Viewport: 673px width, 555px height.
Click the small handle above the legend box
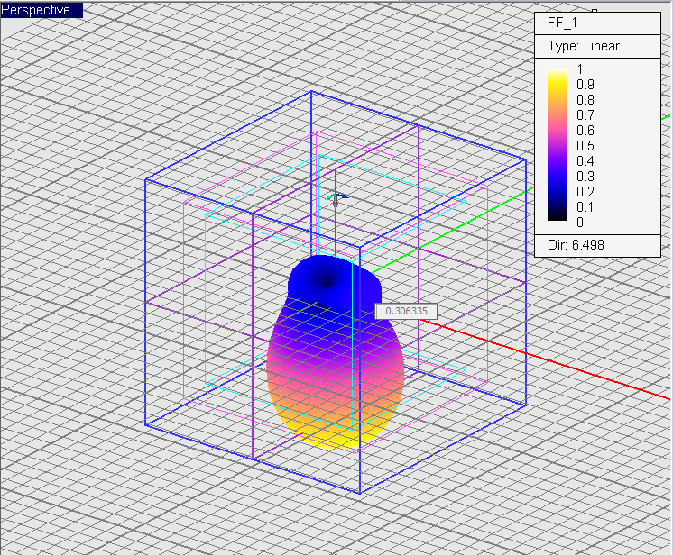pyautogui.click(x=594, y=9)
